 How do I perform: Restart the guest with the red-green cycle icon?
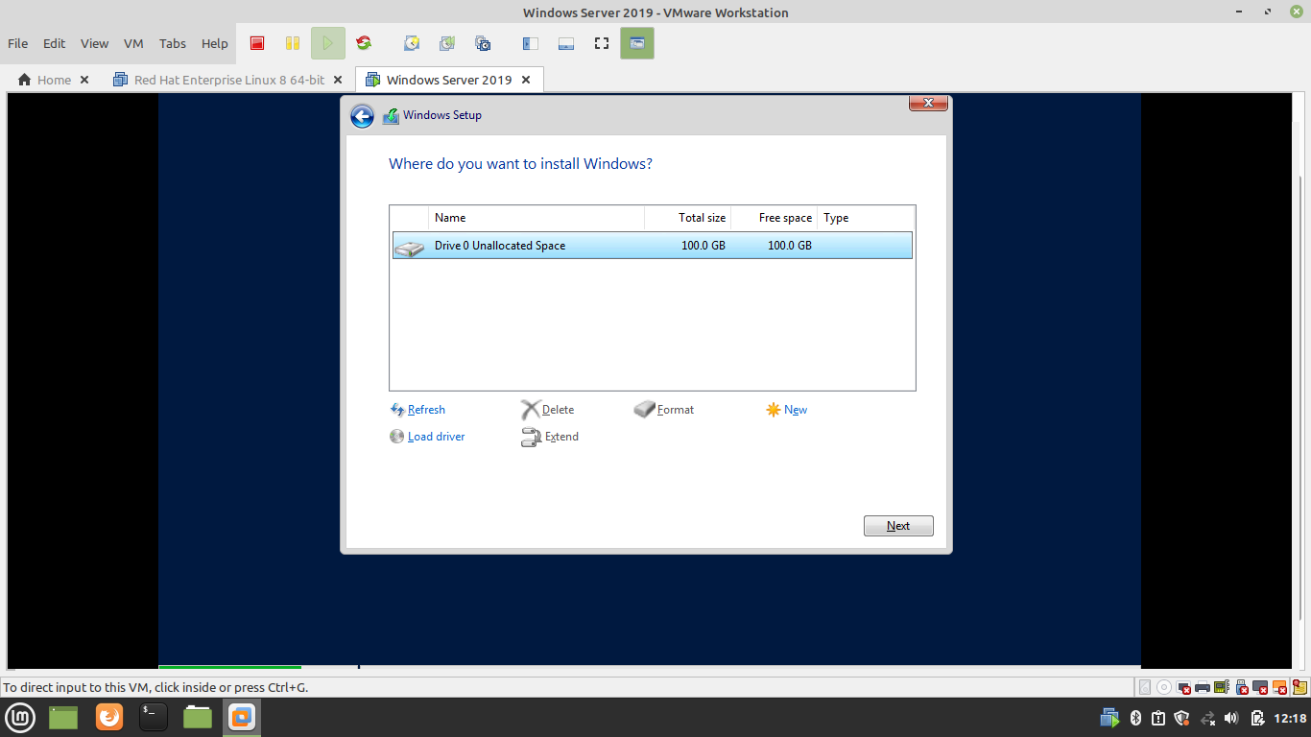point(364,43)
